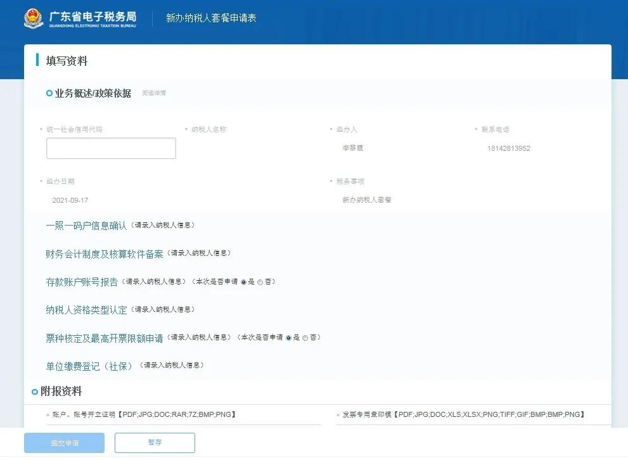Expand 财务会计制度及核算软件备案 section

point(104,253)
